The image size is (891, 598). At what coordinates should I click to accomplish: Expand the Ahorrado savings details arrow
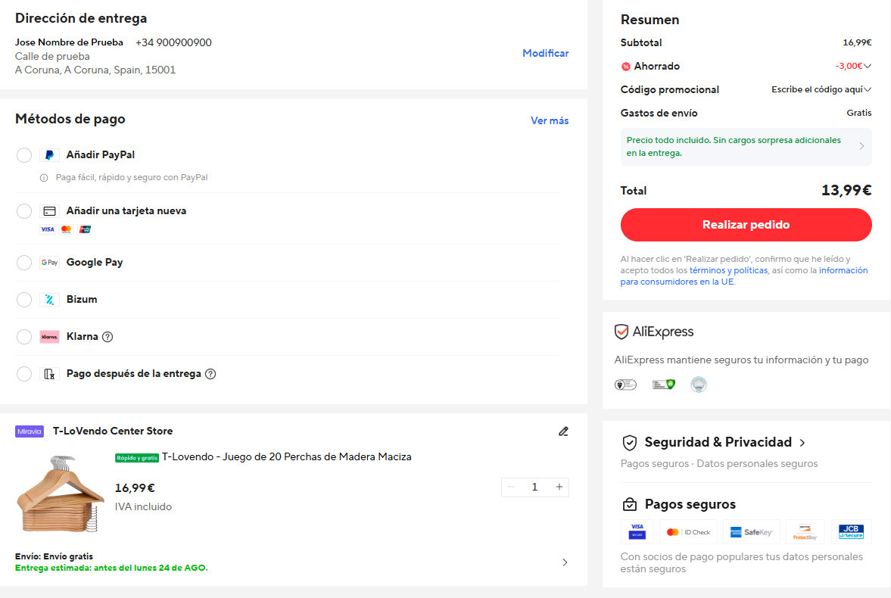867,66
